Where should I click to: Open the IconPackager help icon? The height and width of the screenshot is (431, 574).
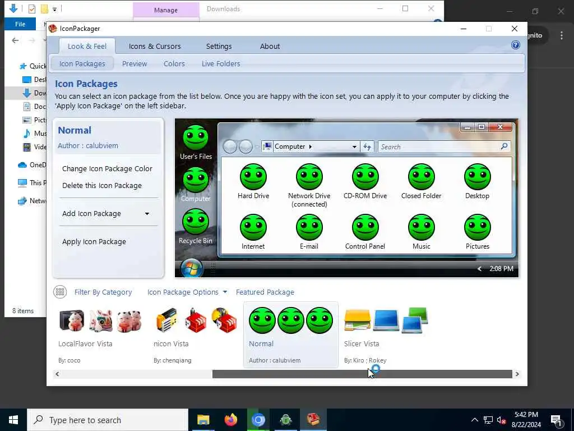click(516, 45)
